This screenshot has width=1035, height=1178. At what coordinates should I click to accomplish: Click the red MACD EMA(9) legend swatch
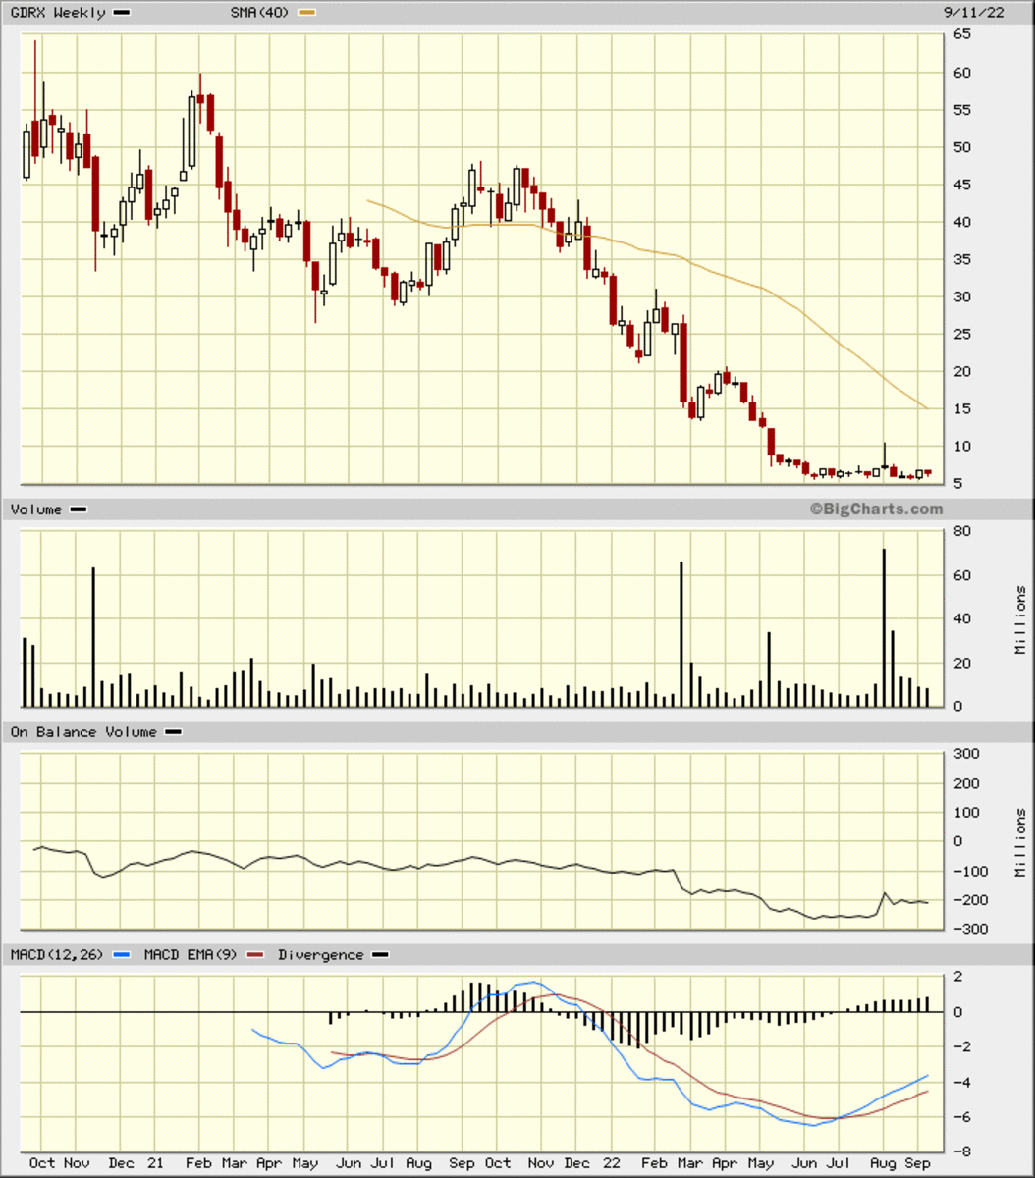[x=255, y=954]
